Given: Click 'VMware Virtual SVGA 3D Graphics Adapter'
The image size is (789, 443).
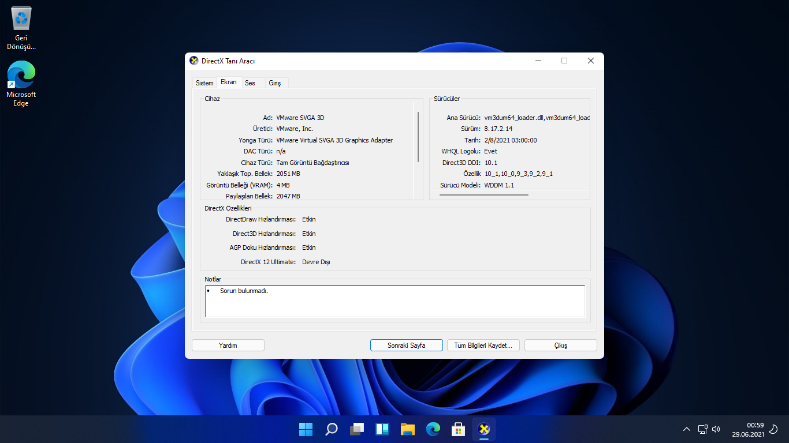Looking at the screenshot, I should pyautogui.click(x=334, y=140).
